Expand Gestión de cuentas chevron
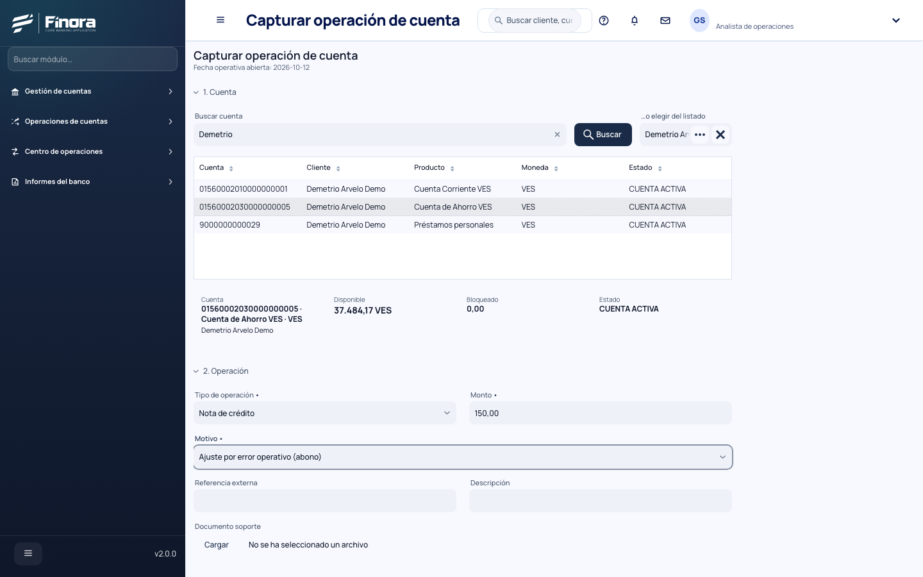This screenshot has height=577, width=923. pyautogui.click(x=170, y=92)
